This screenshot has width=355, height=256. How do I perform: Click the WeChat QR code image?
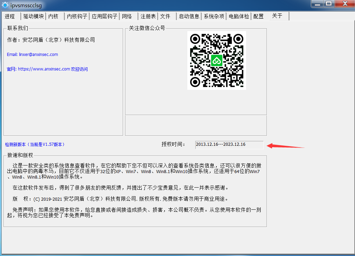[x=217, y=60]
